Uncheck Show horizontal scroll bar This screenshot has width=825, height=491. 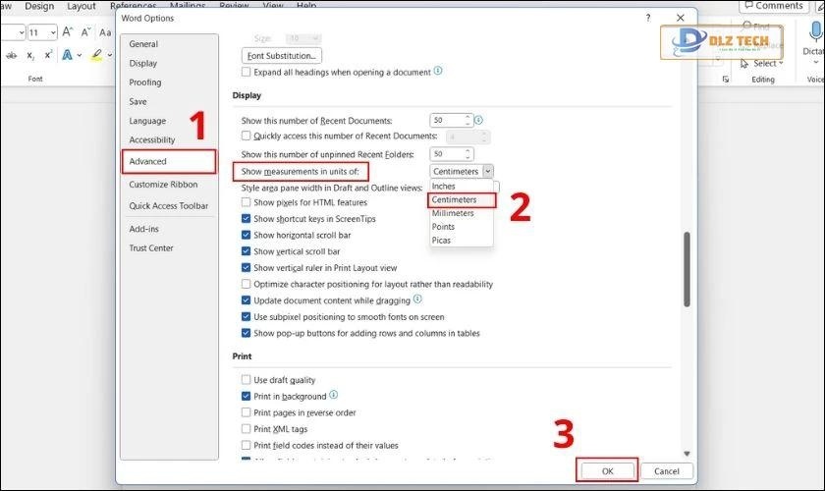point(247,236)
